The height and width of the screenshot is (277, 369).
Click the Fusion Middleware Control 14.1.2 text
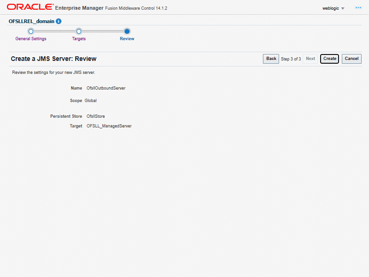pos(136,8)
